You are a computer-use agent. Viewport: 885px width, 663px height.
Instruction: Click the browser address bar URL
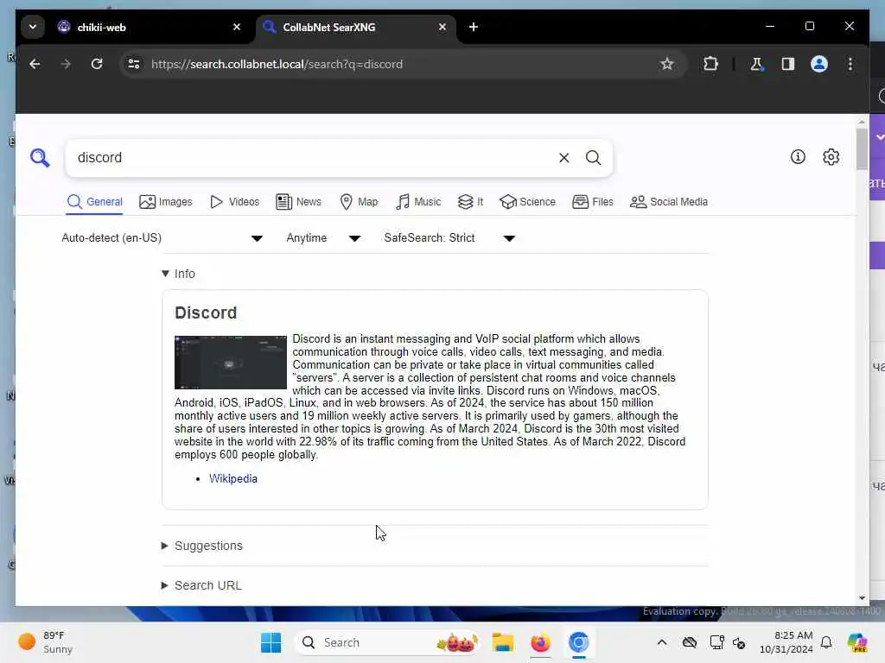pyautogui.click(x=277, y=64)
